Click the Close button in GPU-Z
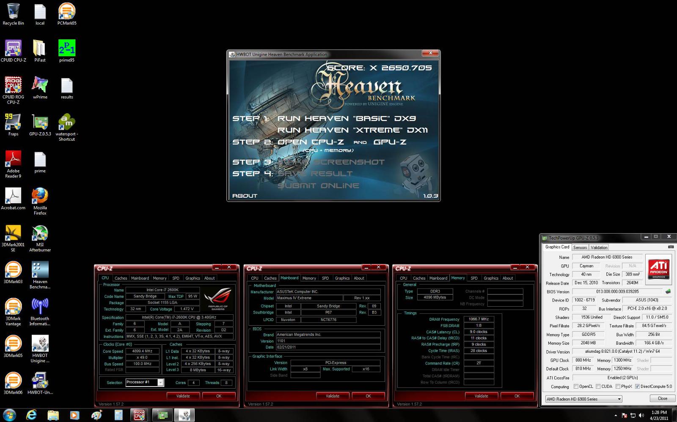This screenshot has height=422, width=677. pos(662,398)
